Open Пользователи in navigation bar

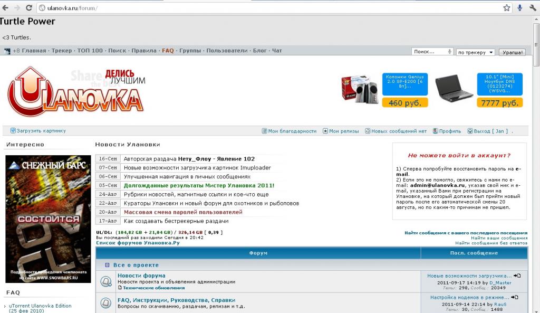coord(227,51)
